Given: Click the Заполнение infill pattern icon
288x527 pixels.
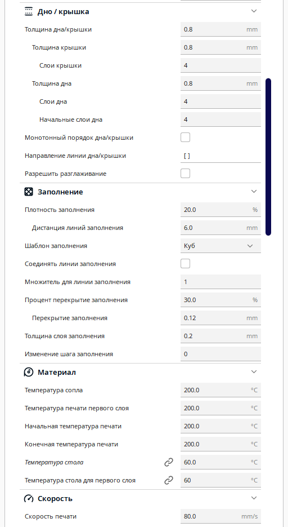Looking at the screenshot, I should [29, 192].
